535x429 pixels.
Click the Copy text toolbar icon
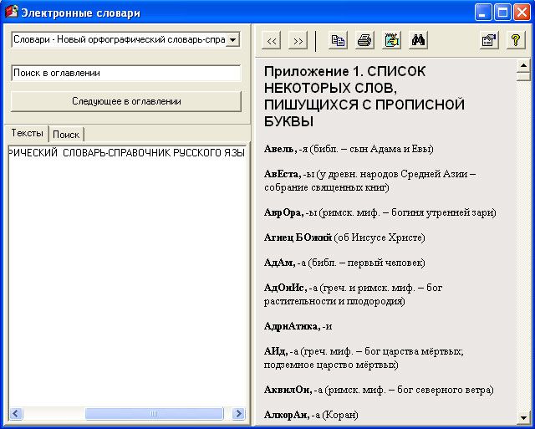(338, 40)
